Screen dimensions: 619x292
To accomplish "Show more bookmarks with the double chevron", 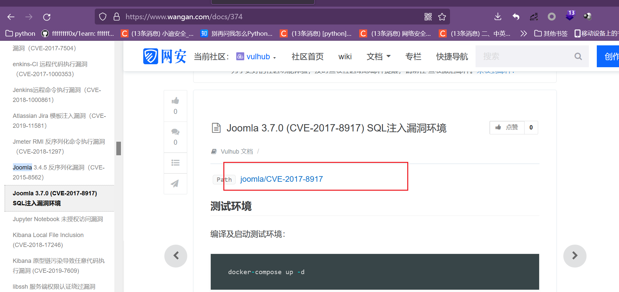I will click(524, 33).
